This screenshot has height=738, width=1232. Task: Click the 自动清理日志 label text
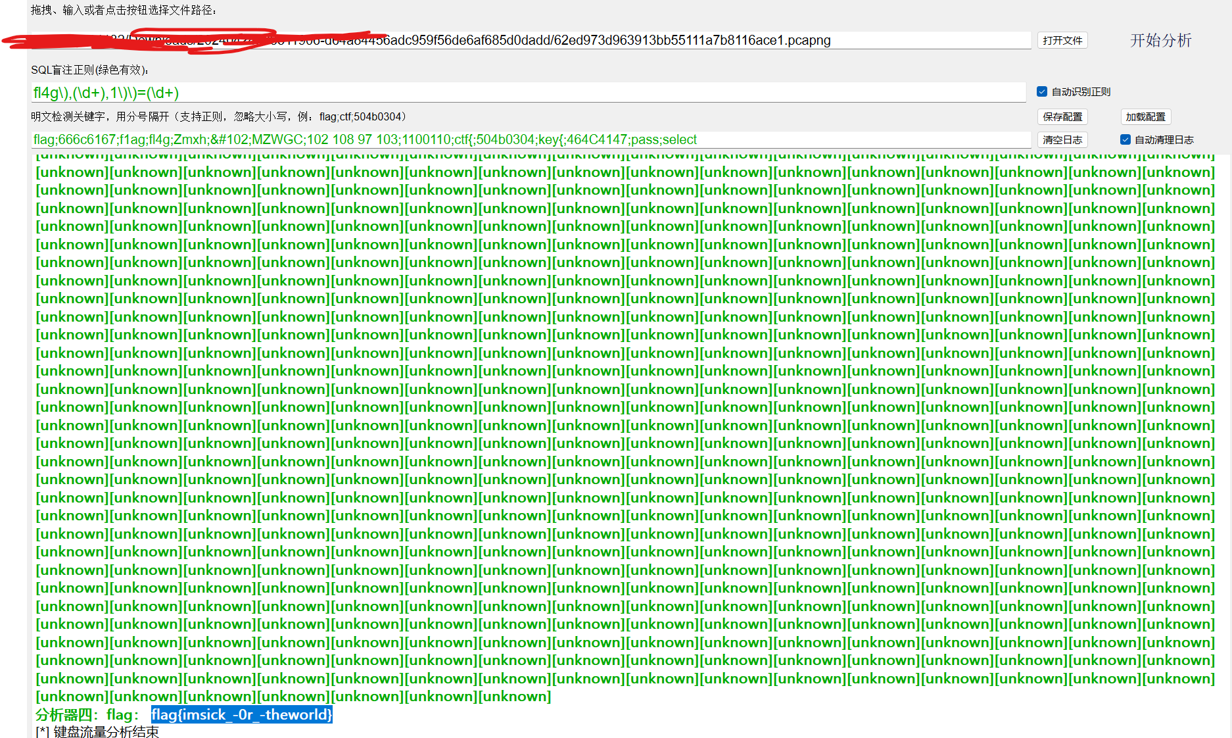1164,139
